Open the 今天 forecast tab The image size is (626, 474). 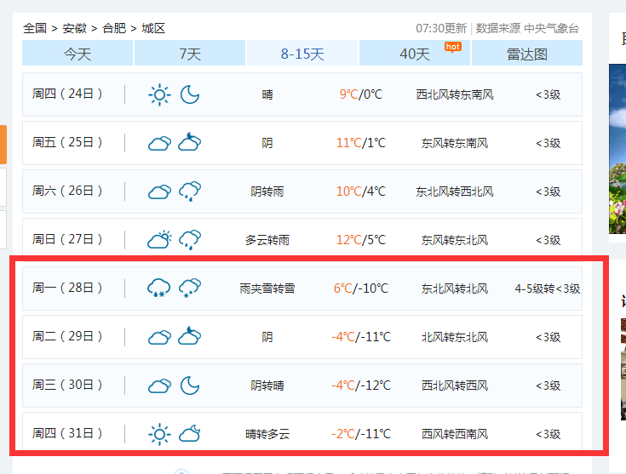[78, 53]
